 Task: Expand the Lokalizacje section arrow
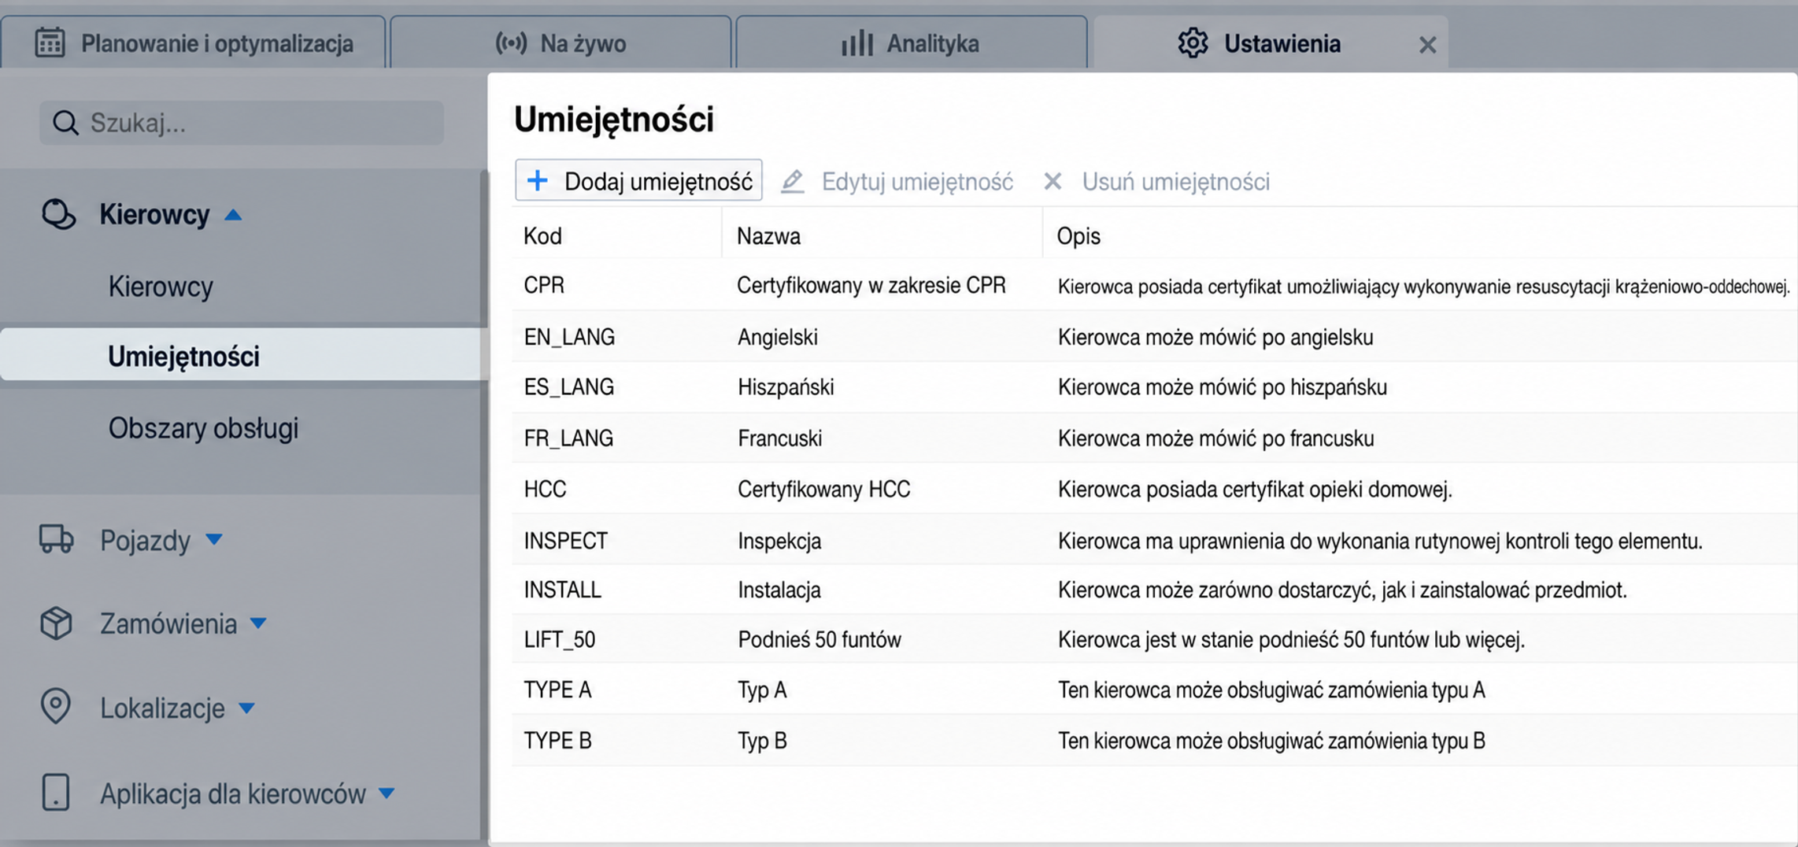(x=246, y=708)
